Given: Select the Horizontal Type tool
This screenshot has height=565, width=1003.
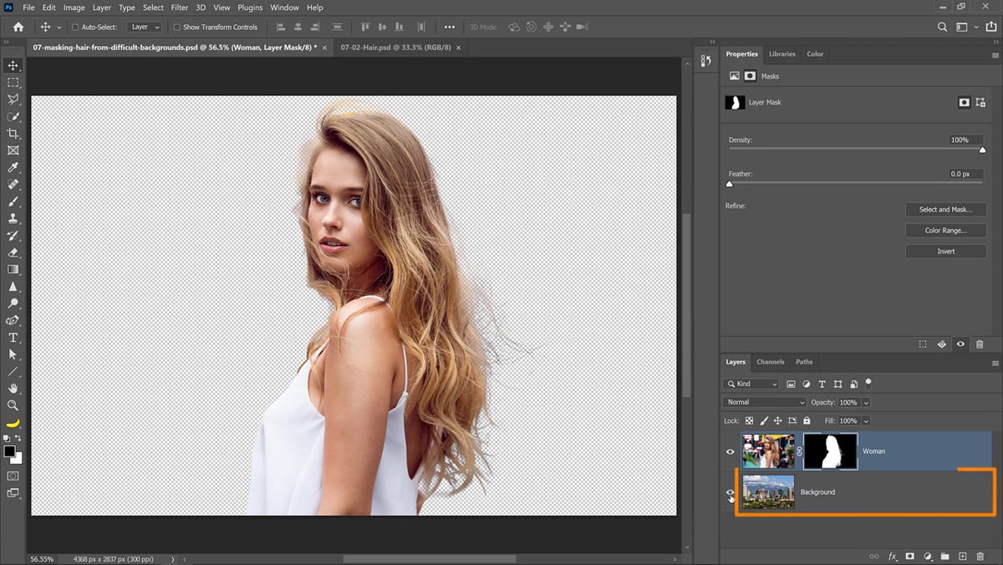Looking at the screenshot, I should tap(13, 338).
